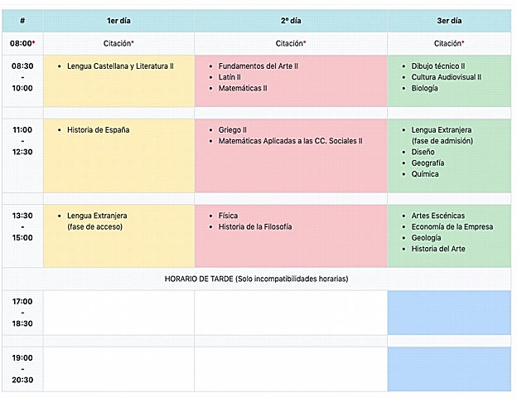The height and width of the screenshot is (398, 517).
Task: Click 'Lengua Castellana y Literatura II' entry
Action: [x=120, y=66]
